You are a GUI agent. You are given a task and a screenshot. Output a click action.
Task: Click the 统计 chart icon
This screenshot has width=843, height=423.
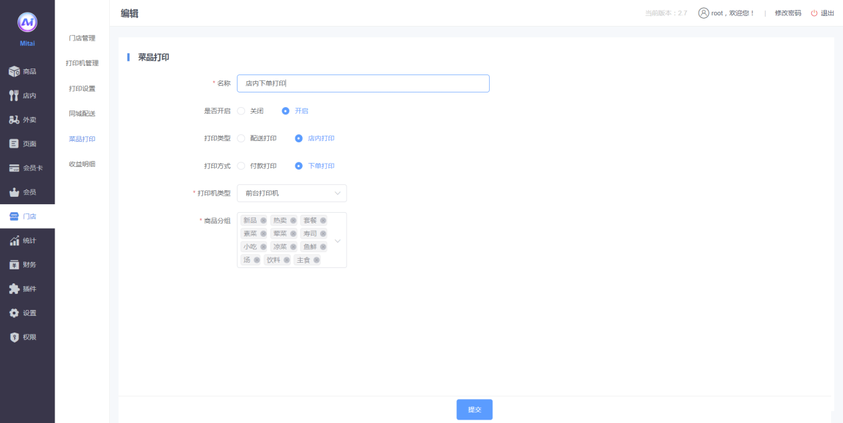[x=14, y=241]
